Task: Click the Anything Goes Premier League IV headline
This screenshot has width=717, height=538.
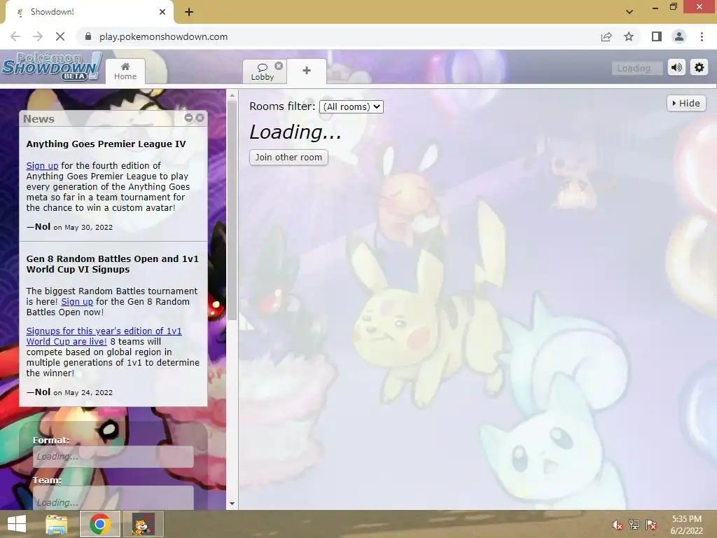Action: [x=106, y=144]
